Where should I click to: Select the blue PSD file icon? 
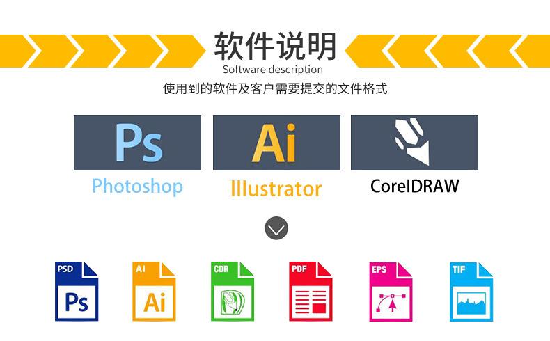pos(77,291)
